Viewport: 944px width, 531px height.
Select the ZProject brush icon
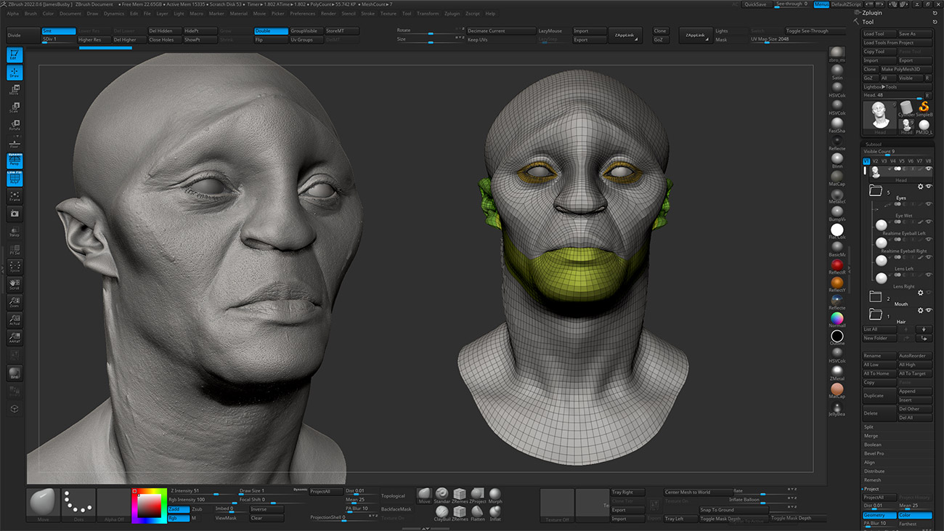click(477, 495)
